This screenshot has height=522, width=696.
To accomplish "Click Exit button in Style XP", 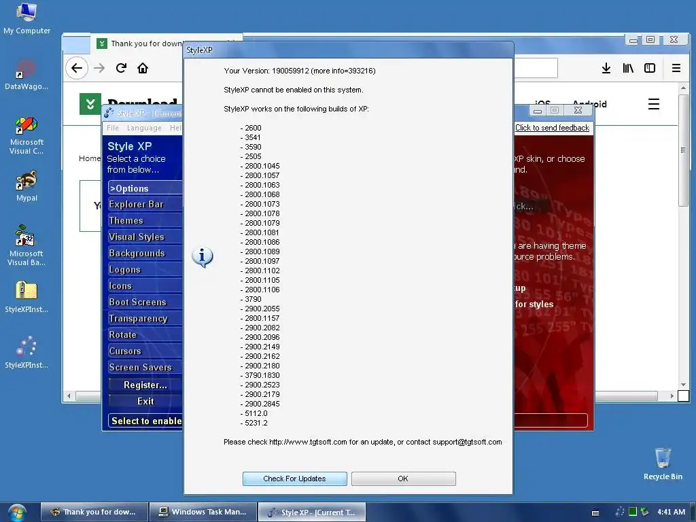I will point(145,401).
